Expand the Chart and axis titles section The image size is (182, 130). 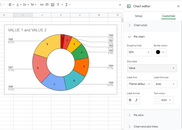click(152, 127)
